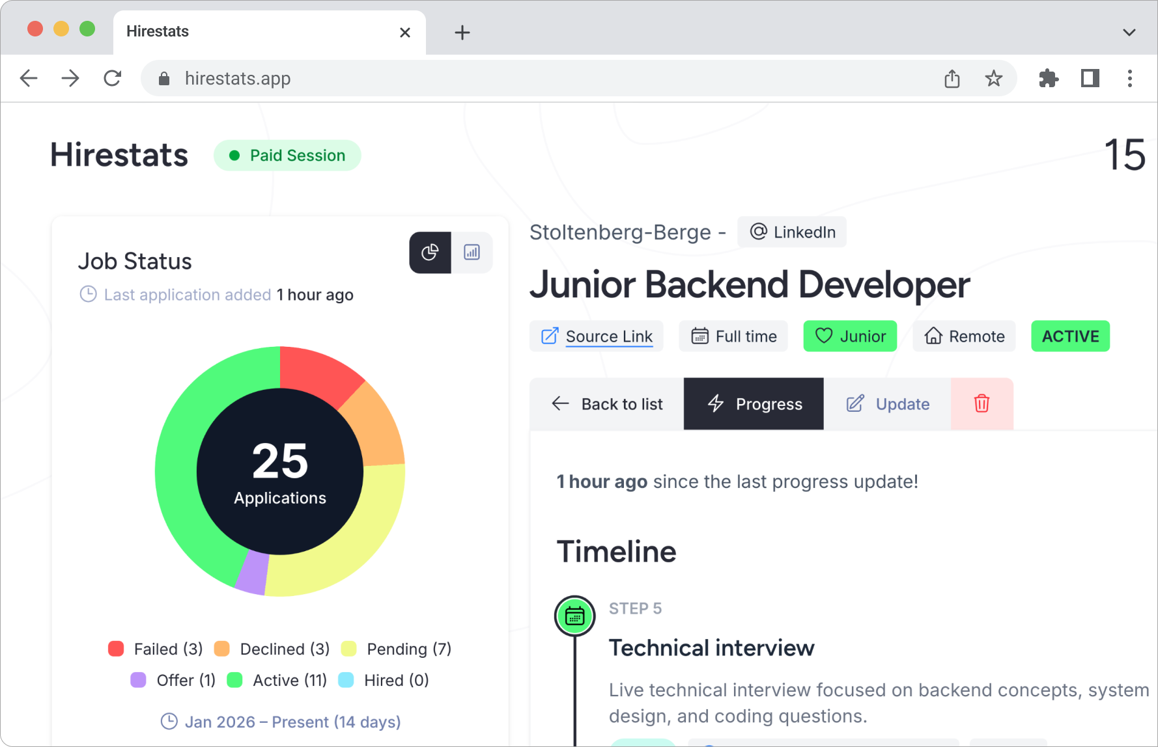Reload the page
This screenshot has height=747, width=1158.
[113, 79]
